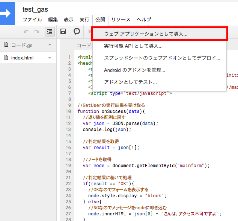Image resolution: width=238 pixels, height=221 pixels.
Task: Open dropdown arrow for index.html
Action: tap(50, 58)
